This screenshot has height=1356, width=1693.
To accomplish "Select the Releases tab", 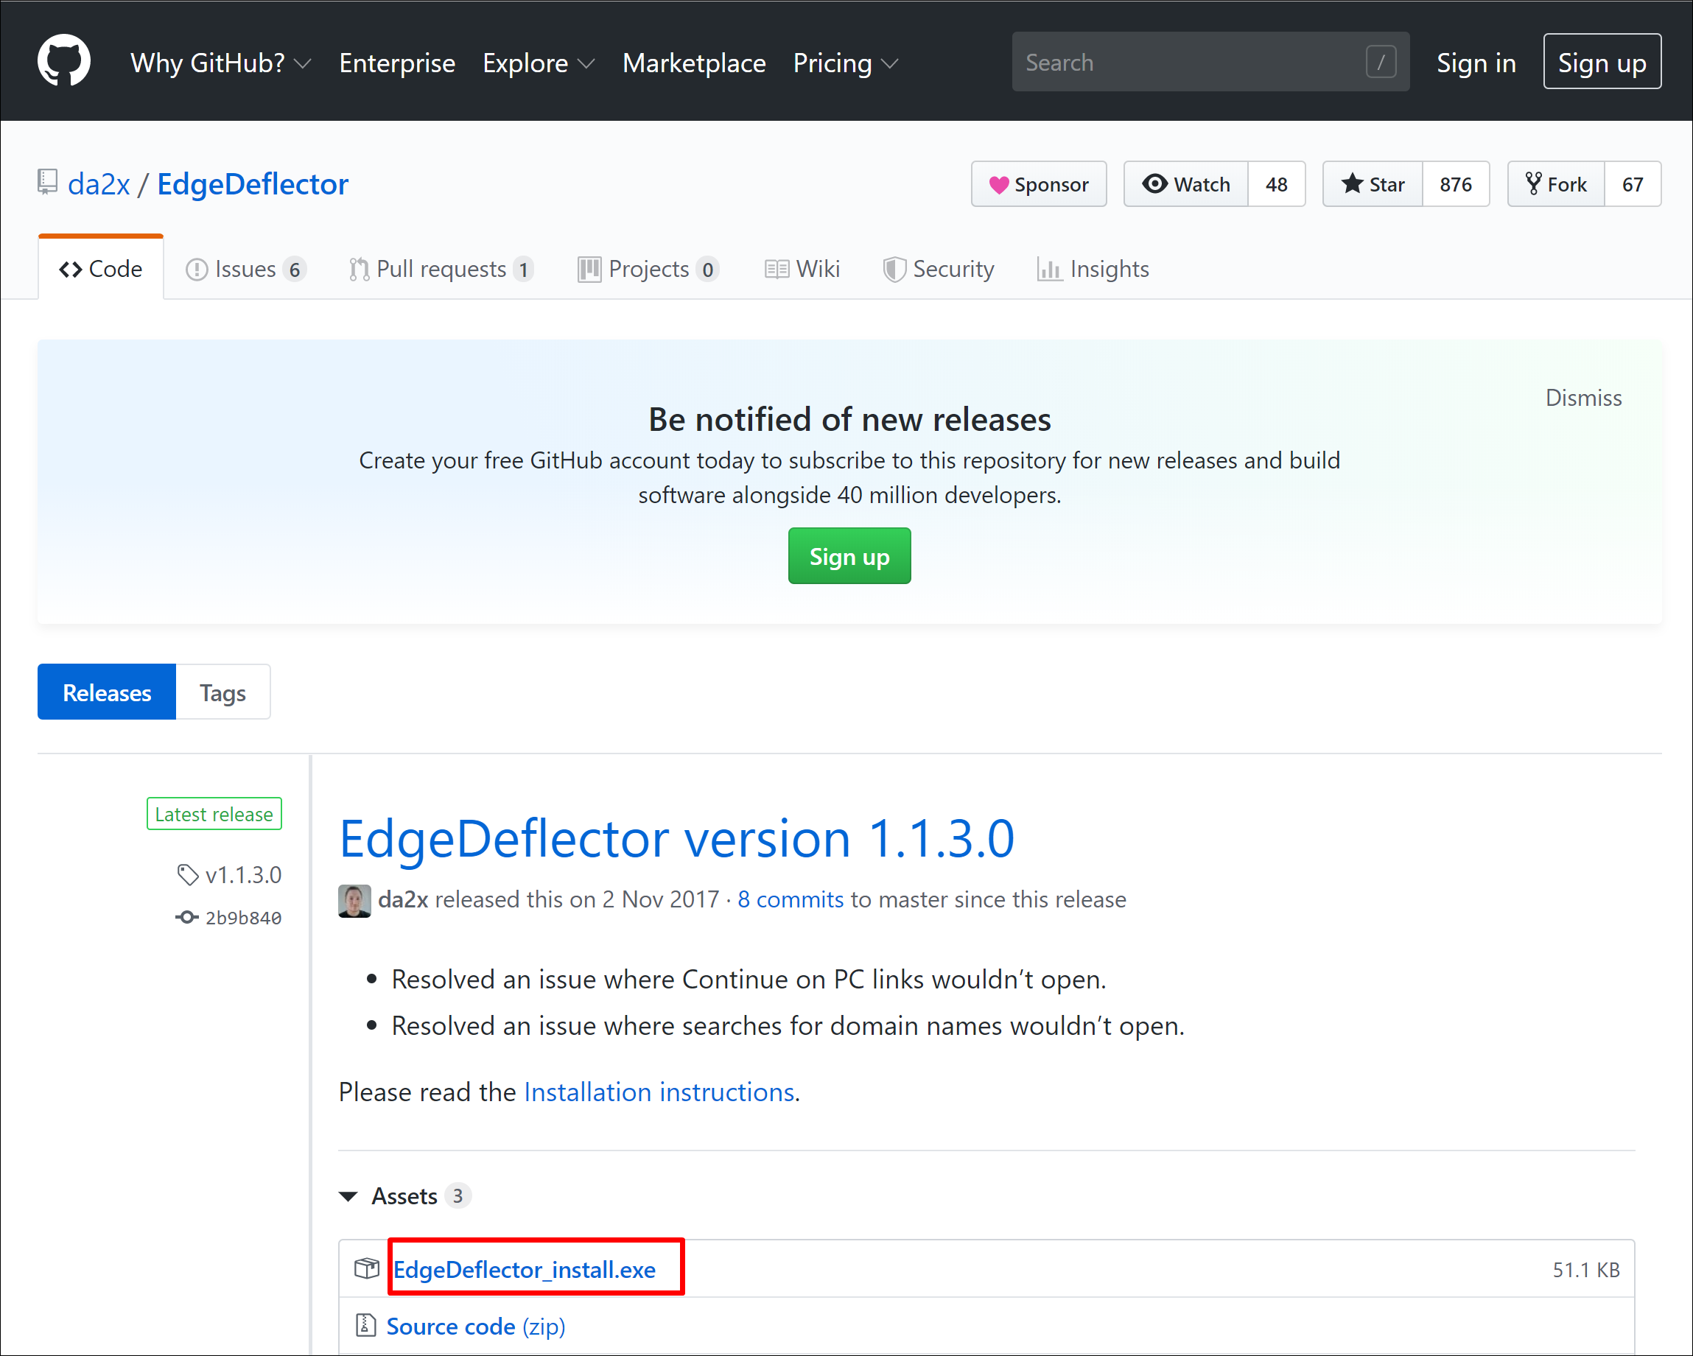I will click(107, 692).
